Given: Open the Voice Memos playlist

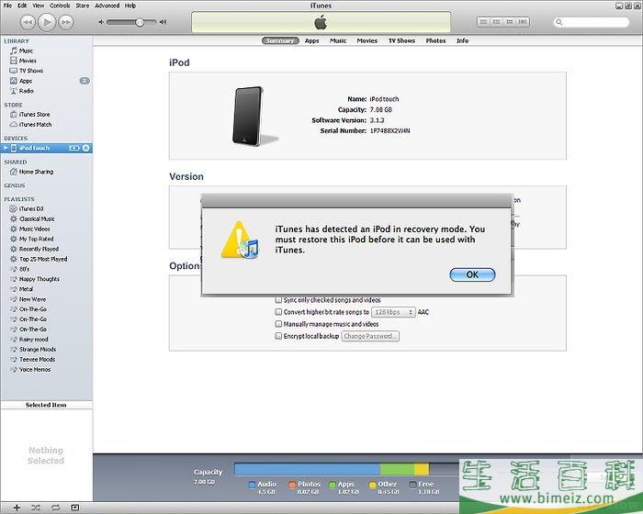Looking at the screenshot, I should tap(35, 369).
